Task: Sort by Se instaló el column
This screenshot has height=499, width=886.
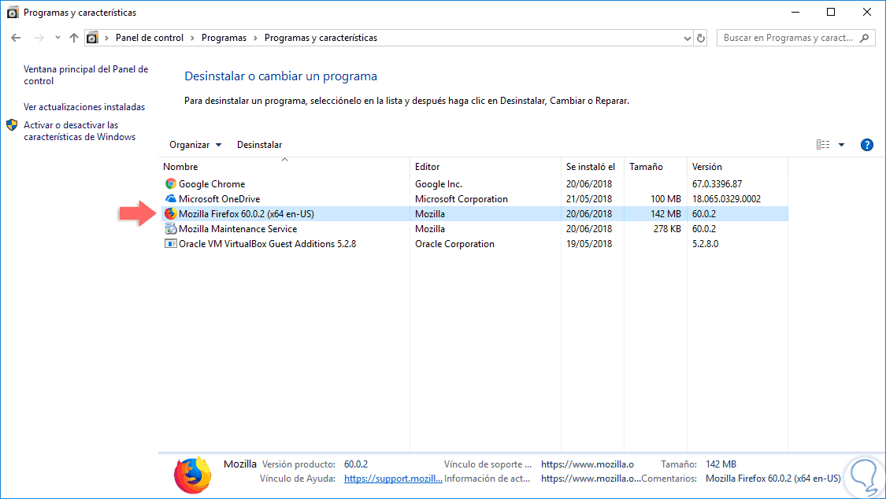Action: (x=592, y=167)
